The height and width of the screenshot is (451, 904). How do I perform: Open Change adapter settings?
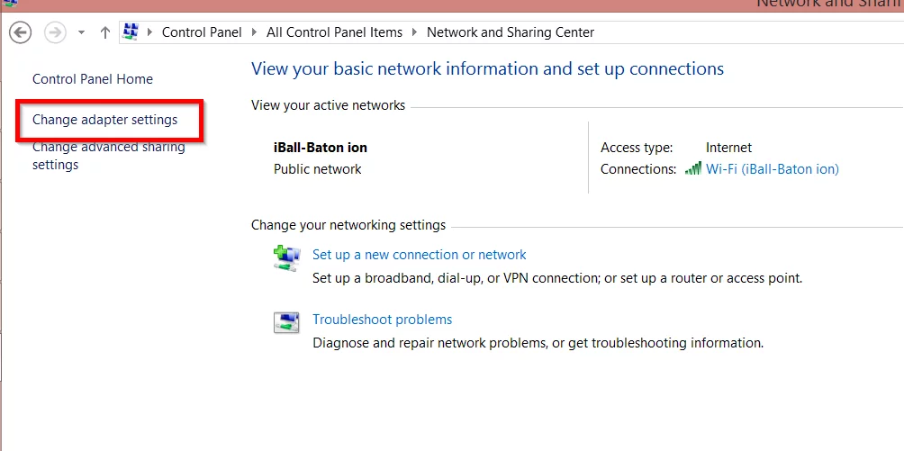tap(105, 120)
